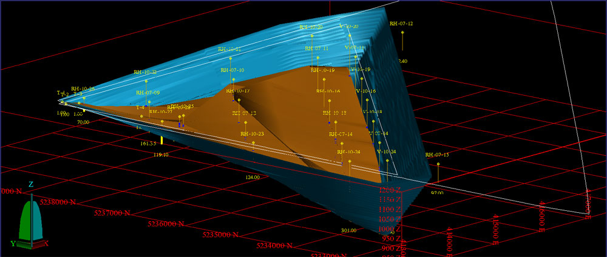
Task: Click the 161.55 depth value label
Action: tap(148, 144)
